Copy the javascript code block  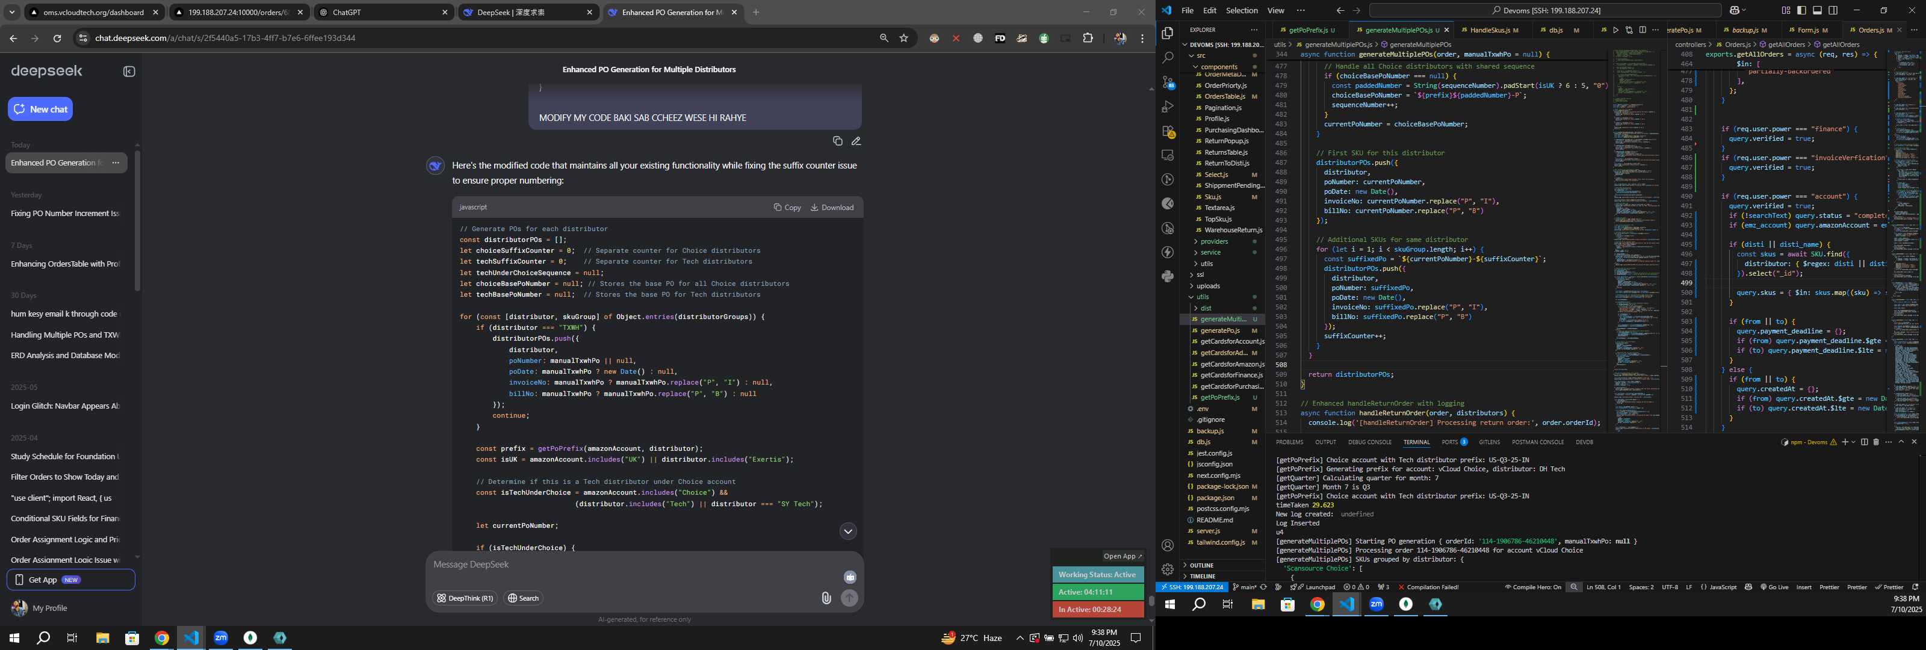click(x=787, y=207)
